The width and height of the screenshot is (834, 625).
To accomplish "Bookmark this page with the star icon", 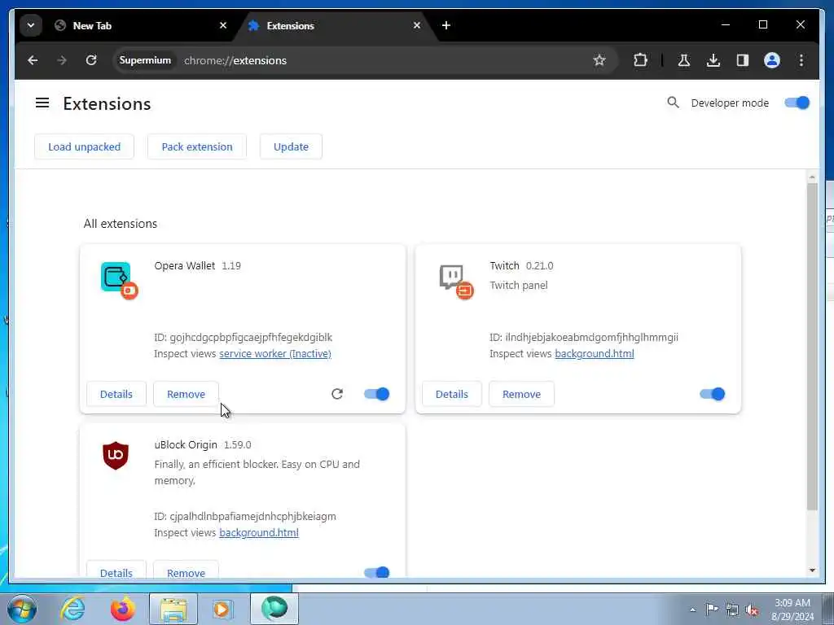I will tap(599, 60).
